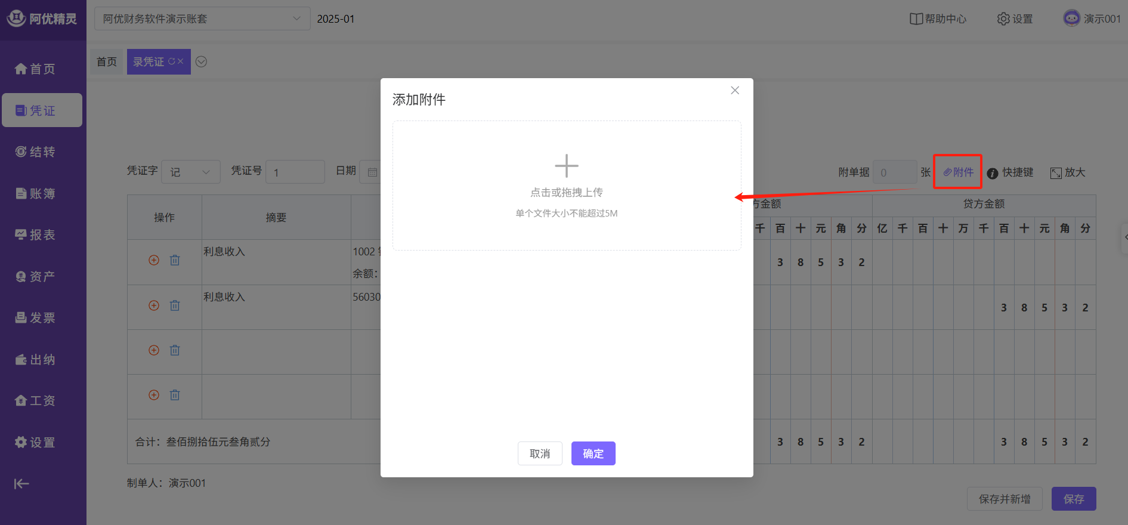The width and height of the screenshot is (1128, 525).
Task: Open 设置 from the top bar
Action: pyautogui.click(x=1015, y=19)
